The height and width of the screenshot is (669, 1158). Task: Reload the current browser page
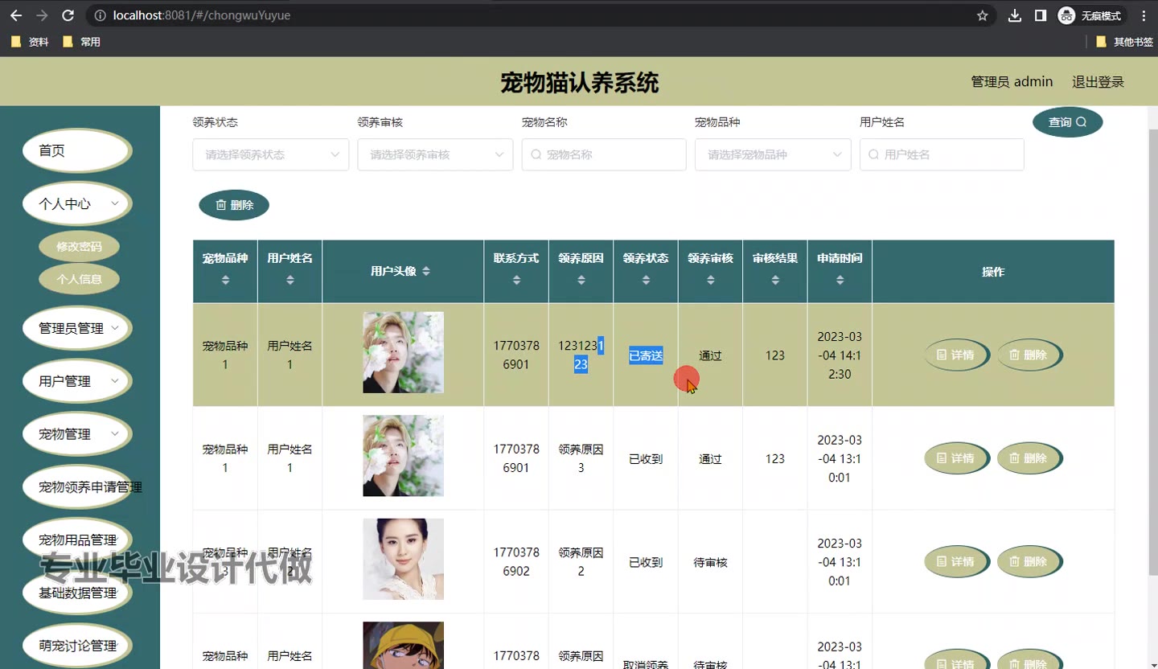coord(68,15)
